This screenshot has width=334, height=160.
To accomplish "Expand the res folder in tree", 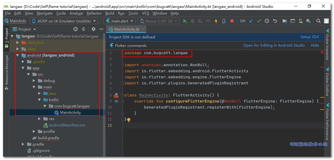I will pyautogui.click(x=40, y=119).
